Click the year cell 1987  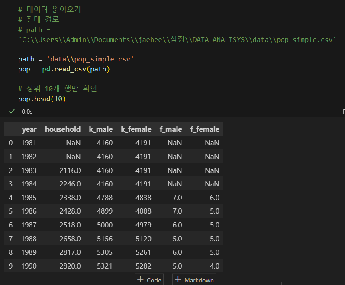(29, 225)
